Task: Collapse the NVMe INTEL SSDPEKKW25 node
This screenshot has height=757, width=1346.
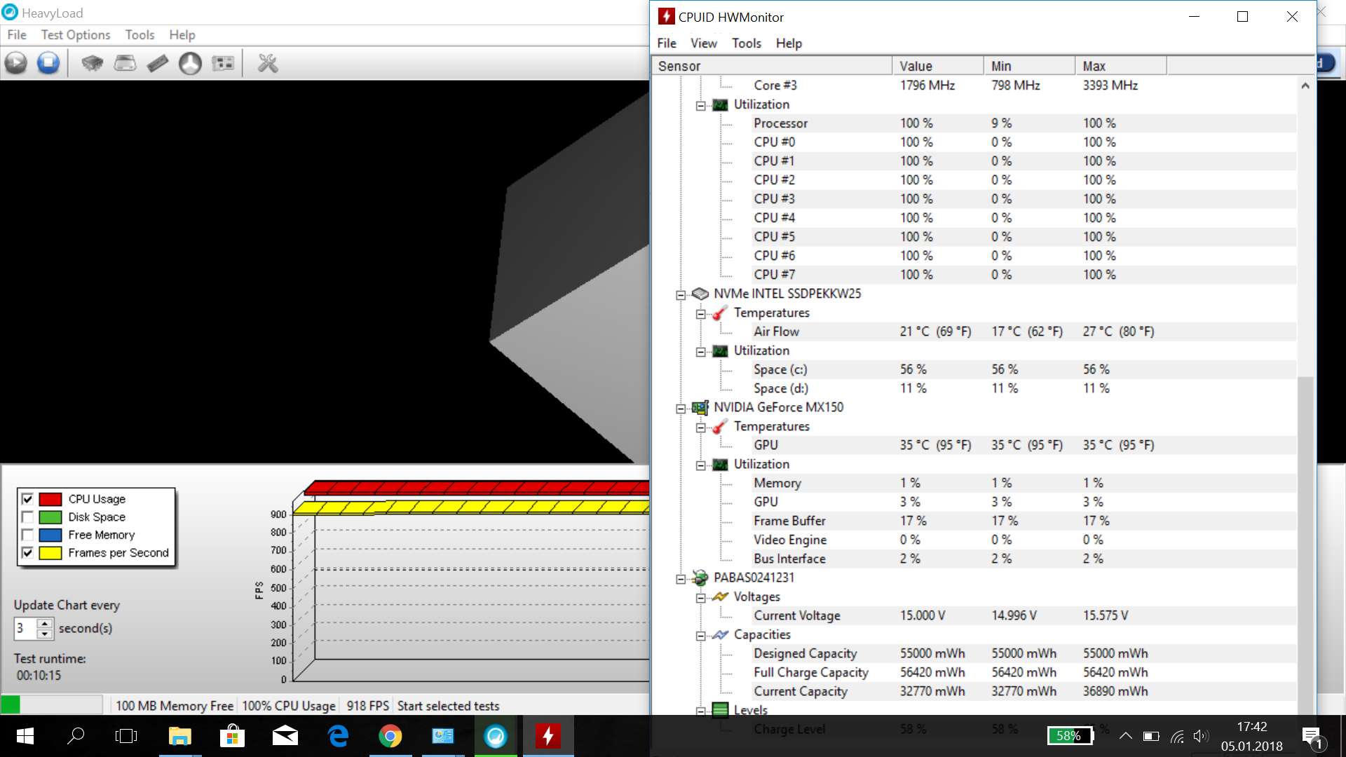Action: click(x=680, y=294)
